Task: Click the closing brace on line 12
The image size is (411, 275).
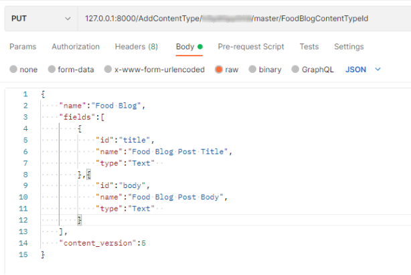Action: [80, 220]
